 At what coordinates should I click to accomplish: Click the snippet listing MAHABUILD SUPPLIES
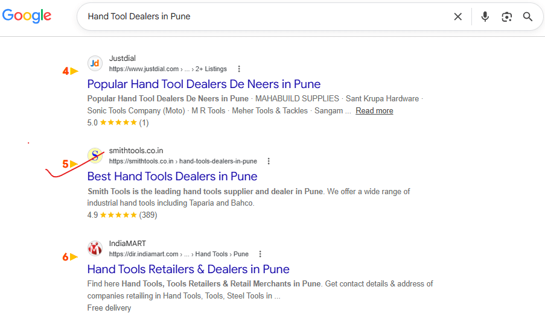click(255, 104)
